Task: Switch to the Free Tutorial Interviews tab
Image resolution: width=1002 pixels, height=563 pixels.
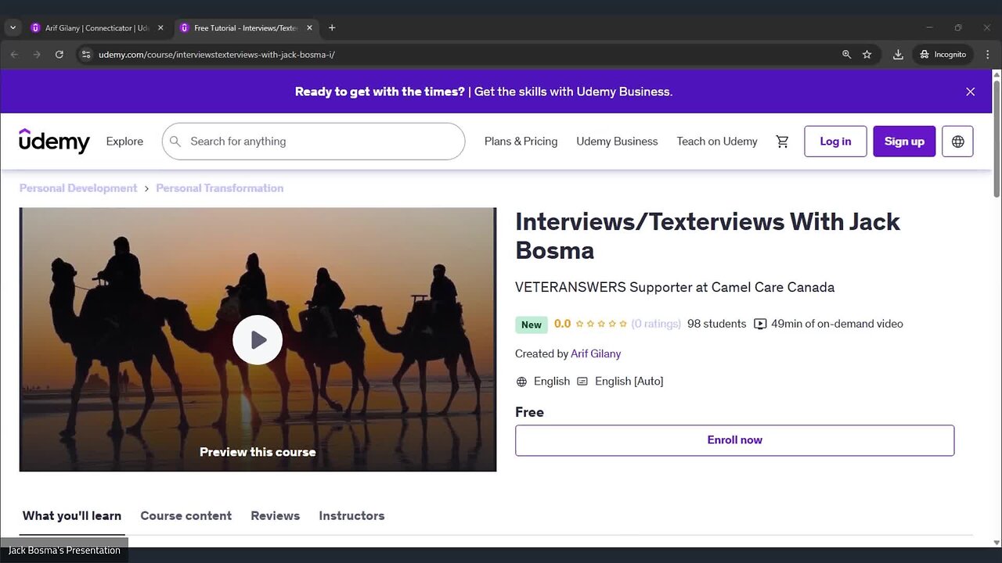Action: coord(245,27)
